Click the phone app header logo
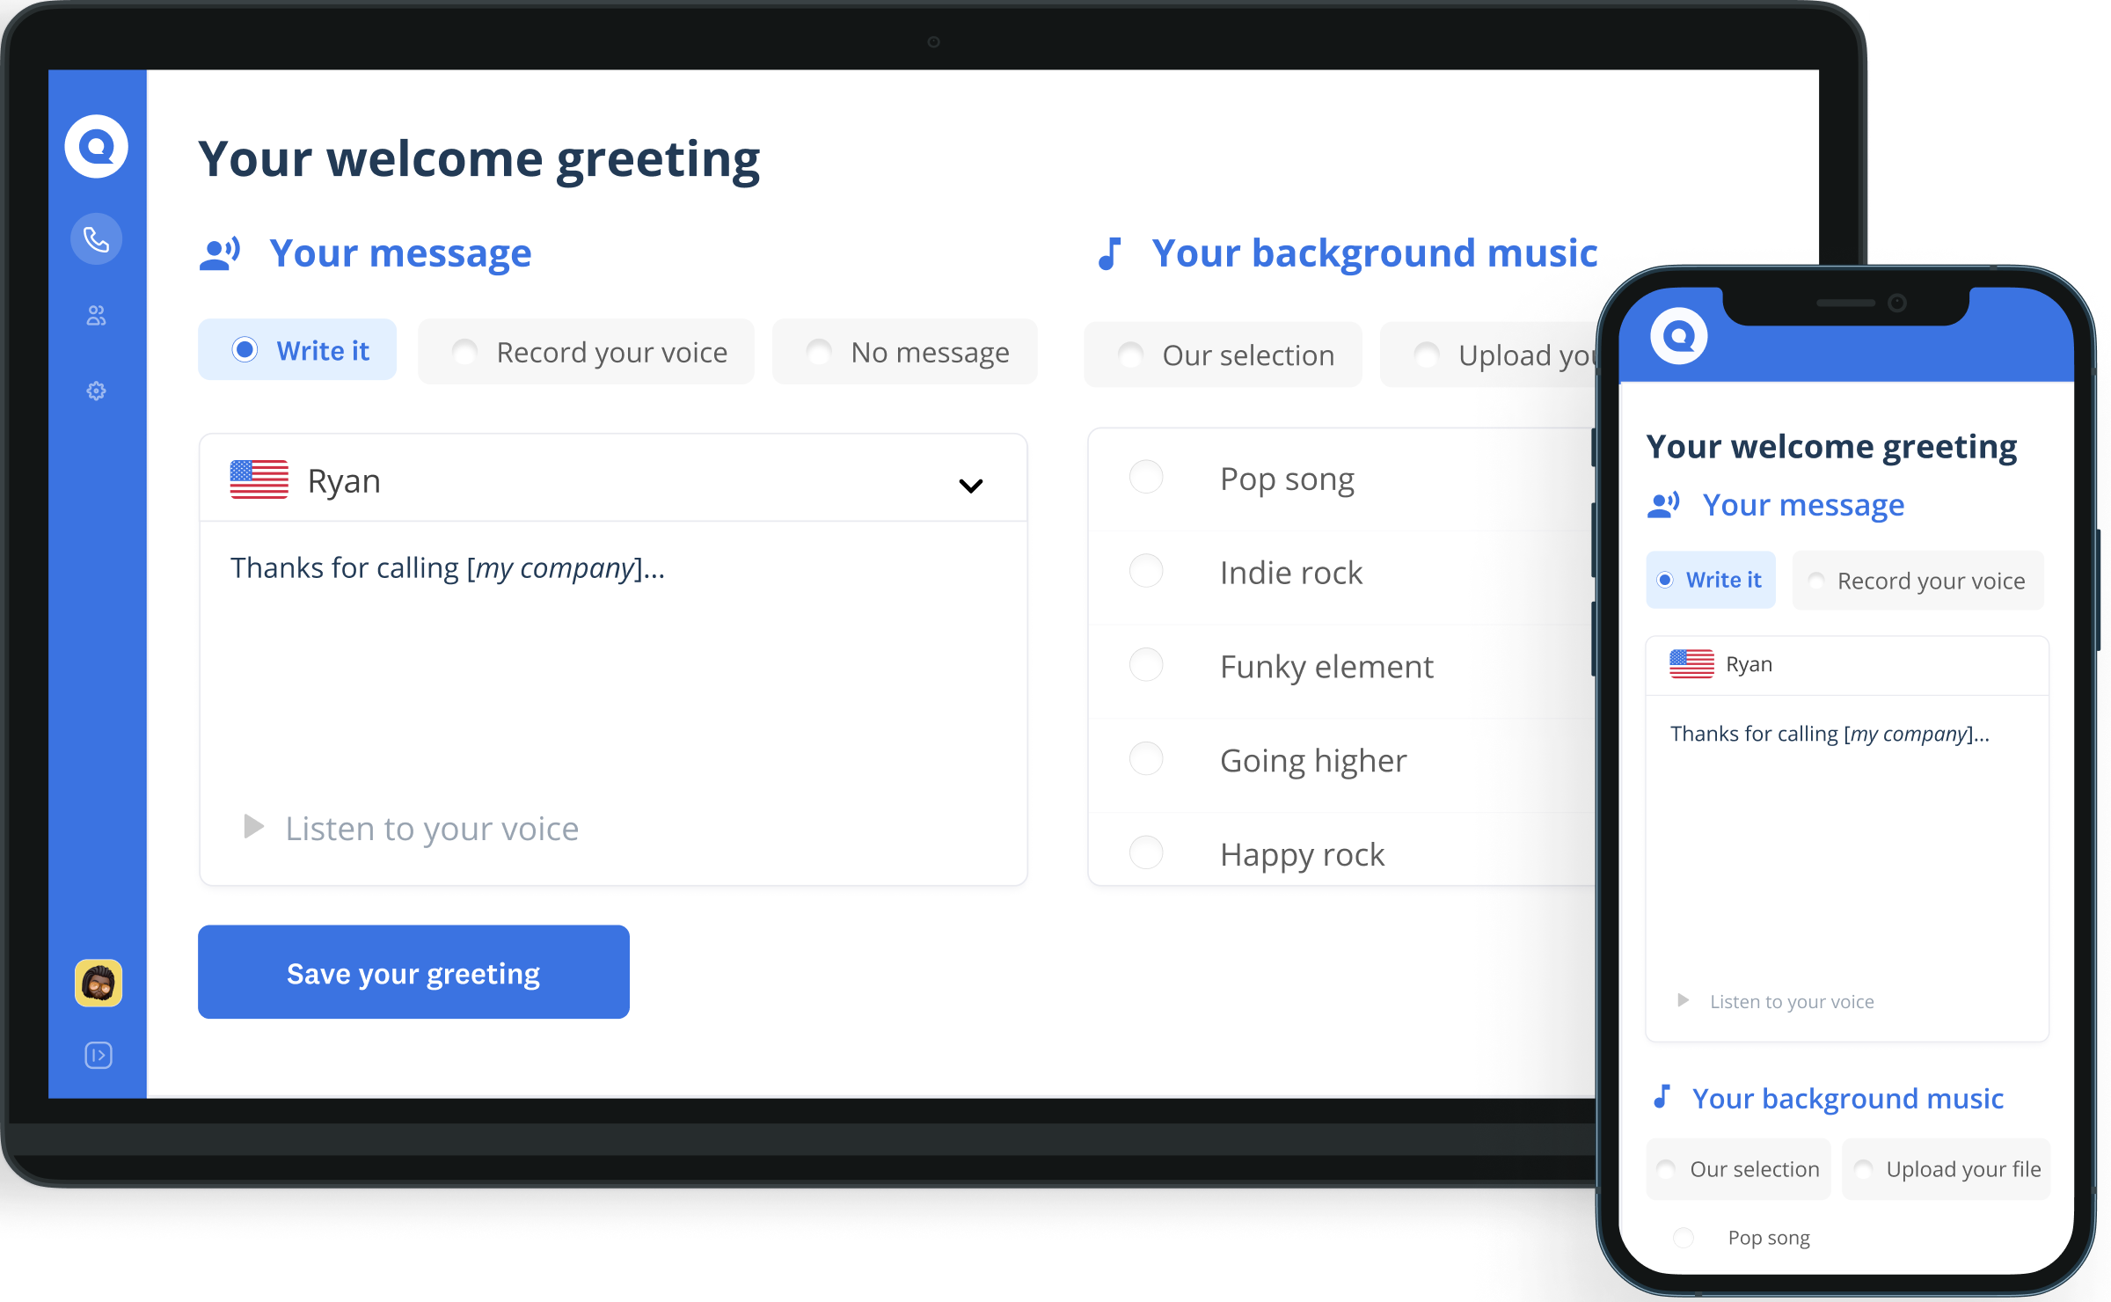Viewport: 2111px width, 1302px height. (1678, 335)
